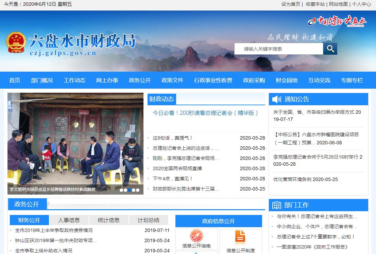Open the 政务公开 navigation menu

(140, 80)
